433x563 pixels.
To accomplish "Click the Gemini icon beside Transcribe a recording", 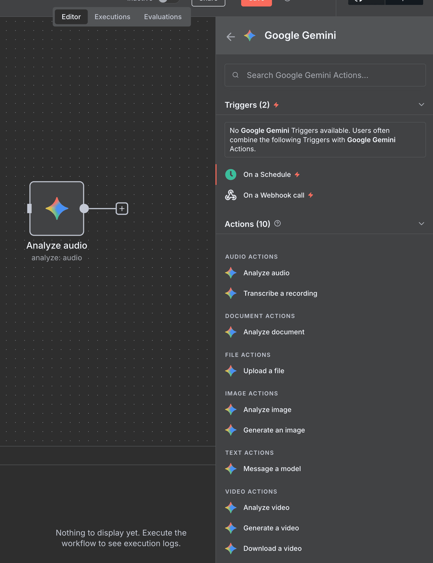I will 231,293.
